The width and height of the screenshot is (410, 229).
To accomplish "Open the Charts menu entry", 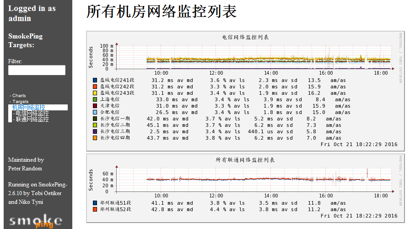I will pyautogui.click(x=19, y=96).
